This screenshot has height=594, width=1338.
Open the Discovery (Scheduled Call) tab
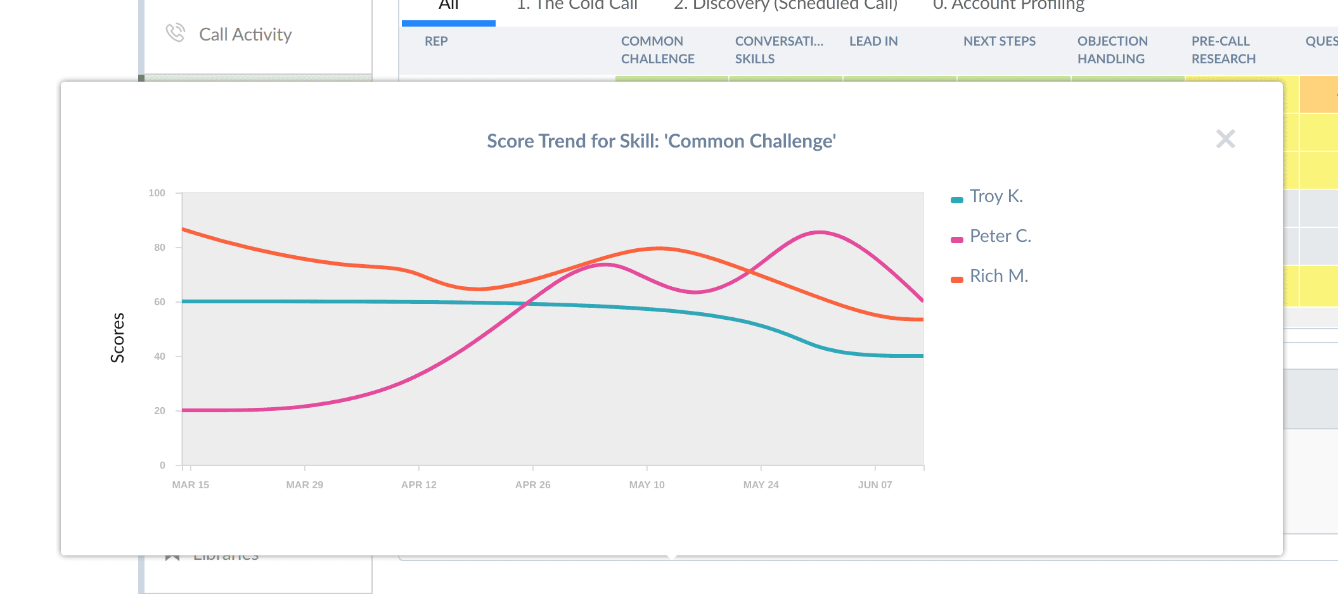pyautogui.click(x=785, y=6)
